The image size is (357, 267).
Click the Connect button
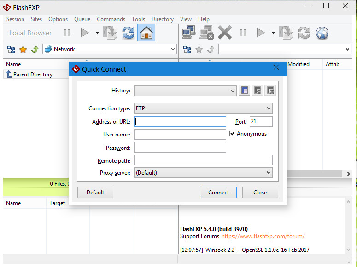coord(218,193)
